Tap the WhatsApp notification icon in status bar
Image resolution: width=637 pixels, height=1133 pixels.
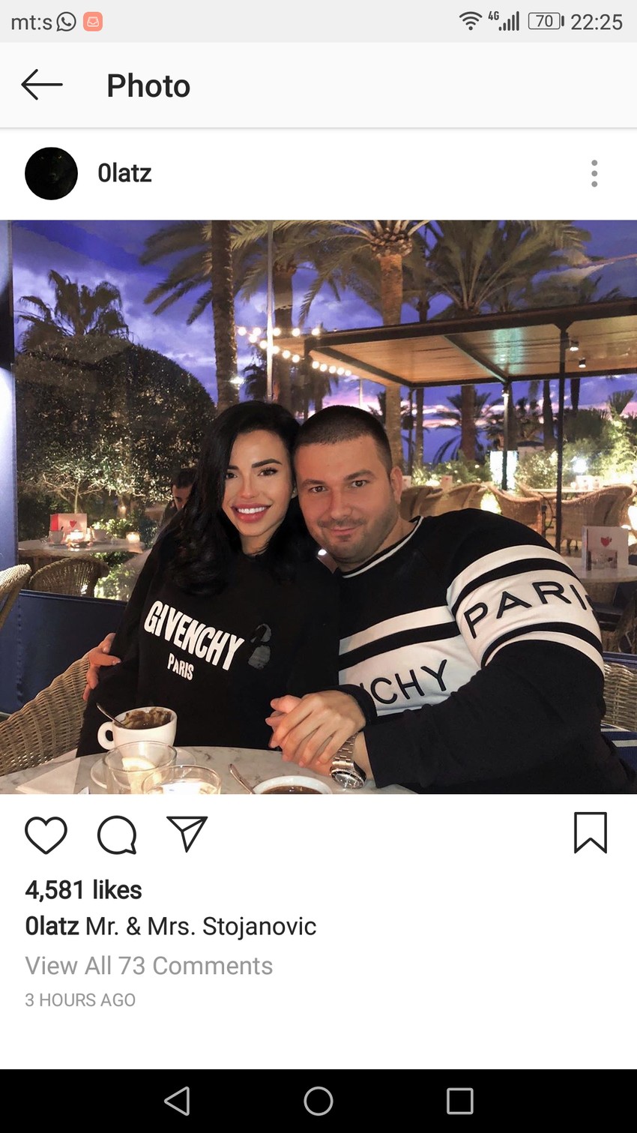click(67, 22)
